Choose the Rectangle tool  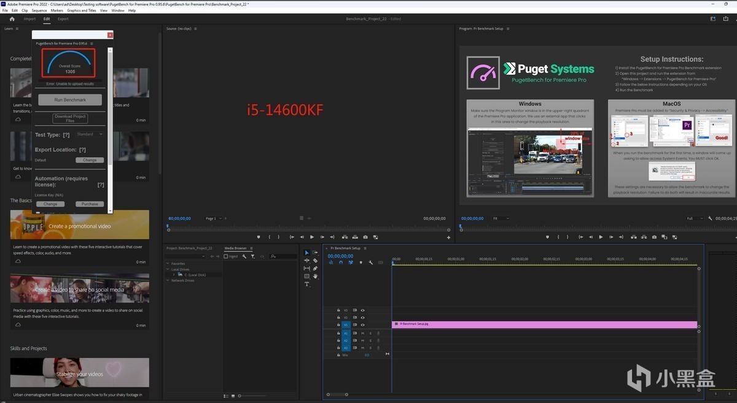click(x=307, y=276)
